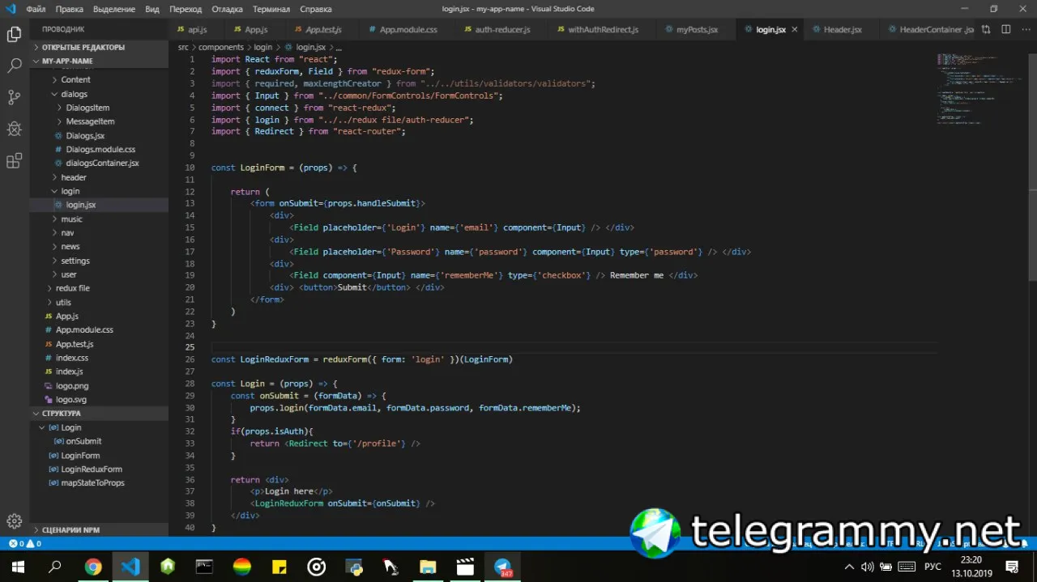Open Windows notification center
Screen dimensions: 1037x582
pos(1013,567)
